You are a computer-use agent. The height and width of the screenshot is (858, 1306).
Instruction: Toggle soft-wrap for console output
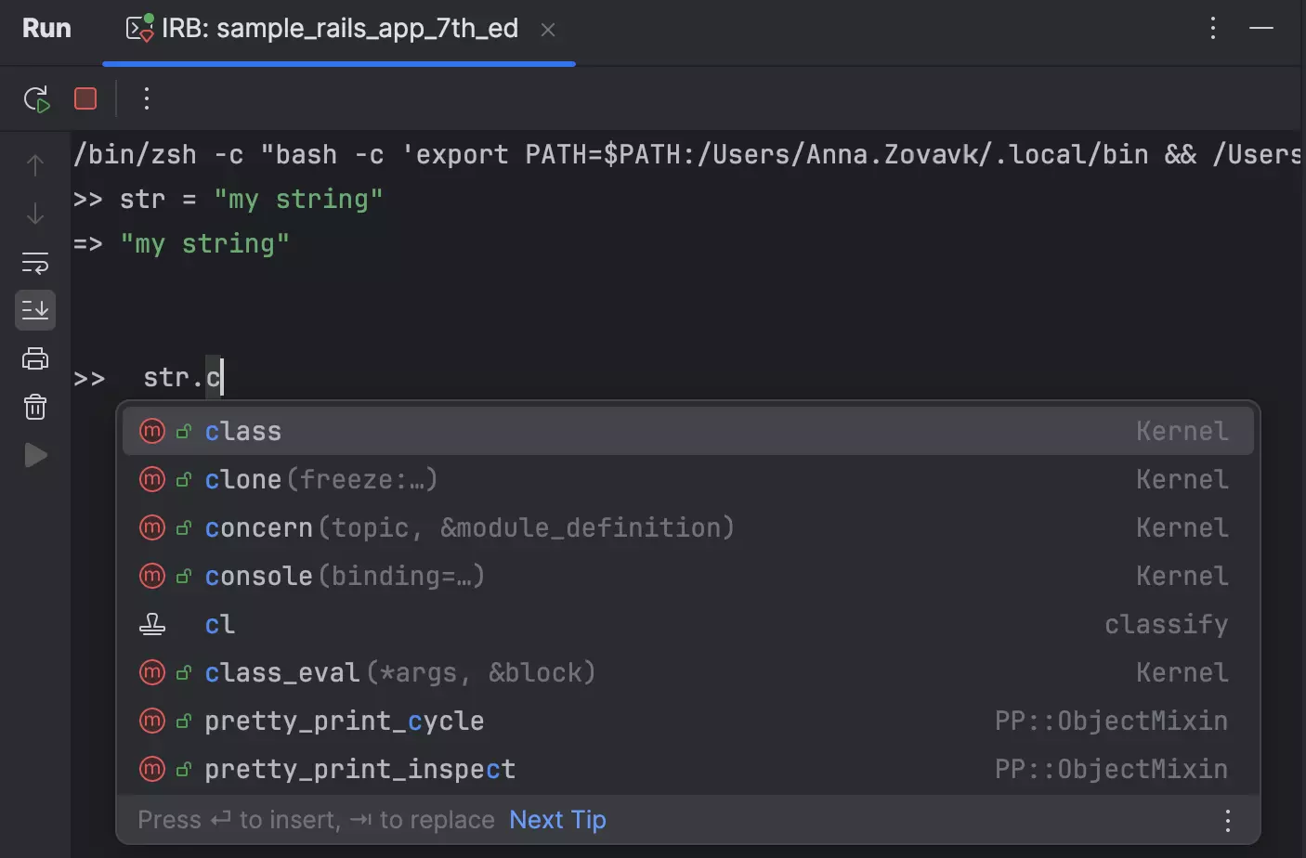tap(34, 262)
